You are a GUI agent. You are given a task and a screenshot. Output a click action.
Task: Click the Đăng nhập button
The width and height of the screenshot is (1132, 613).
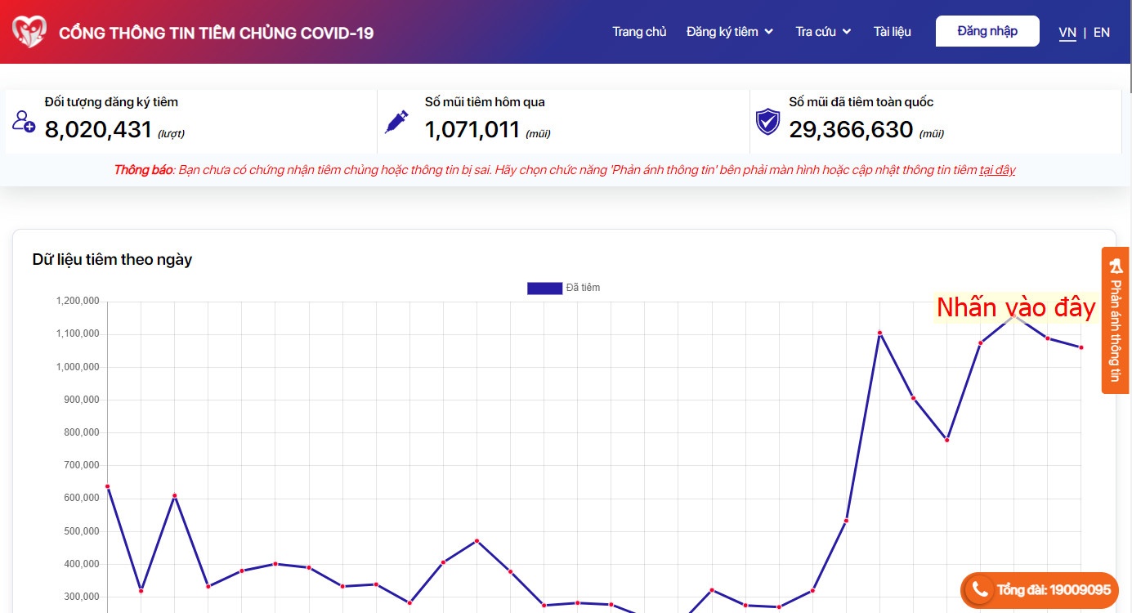tap(987, 31)
